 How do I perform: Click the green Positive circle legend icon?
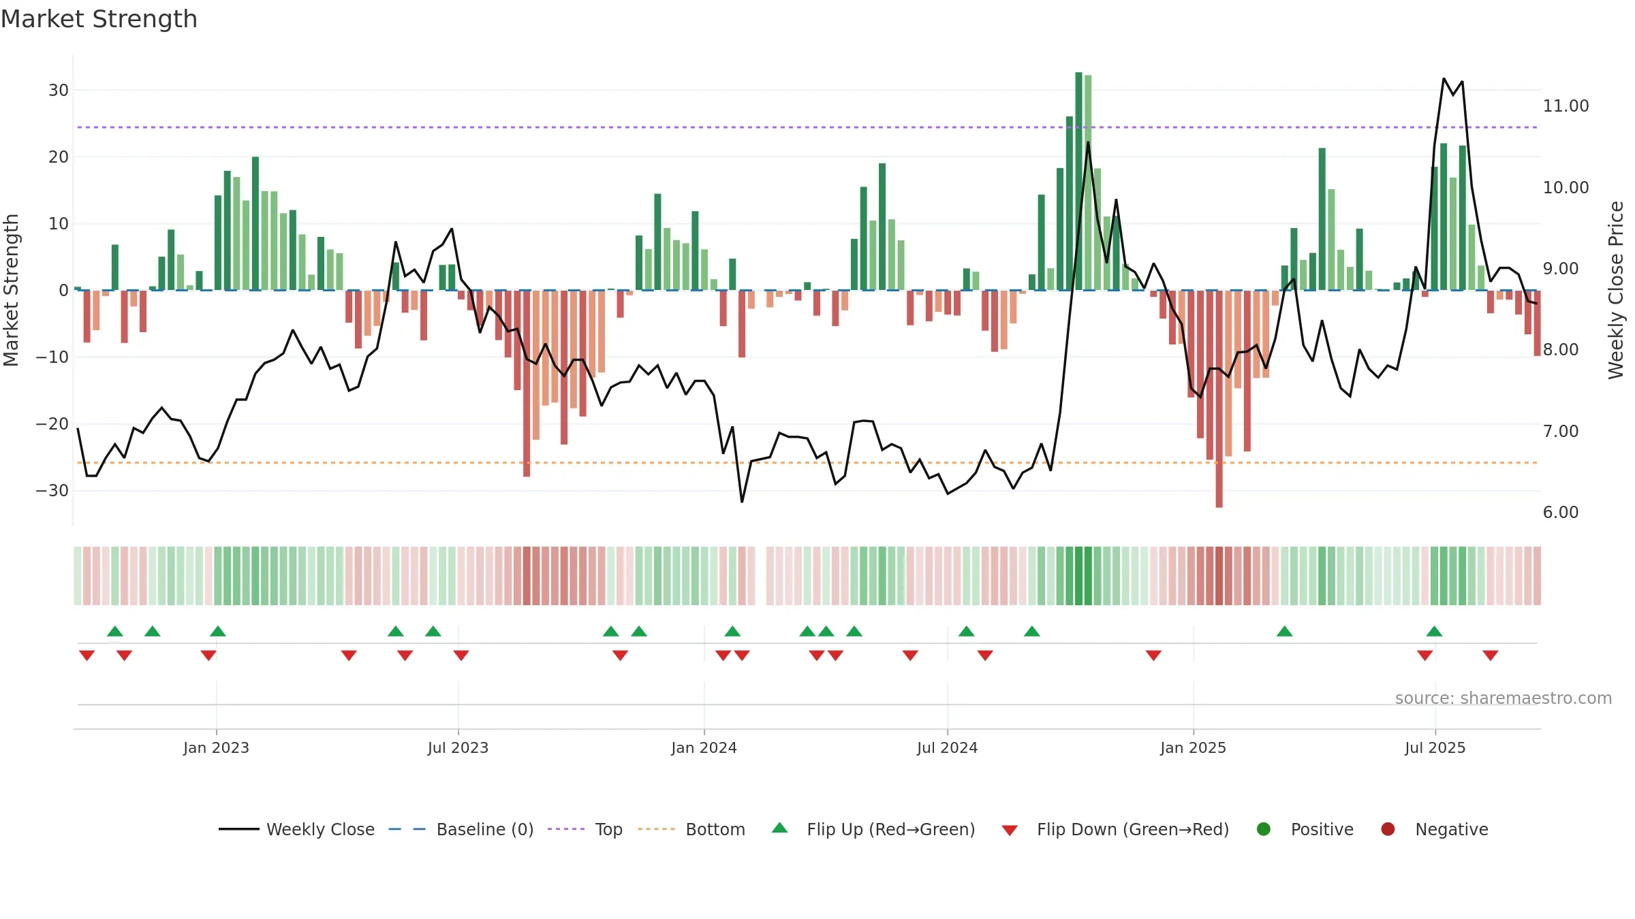(1264, 829)
